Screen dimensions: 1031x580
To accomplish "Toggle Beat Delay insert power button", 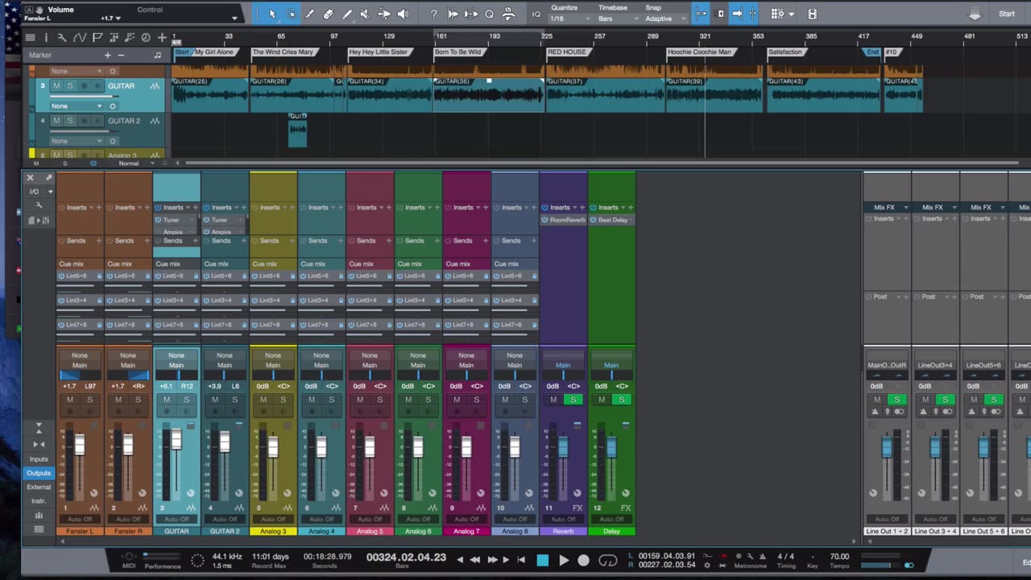I will tap(594, 220).
